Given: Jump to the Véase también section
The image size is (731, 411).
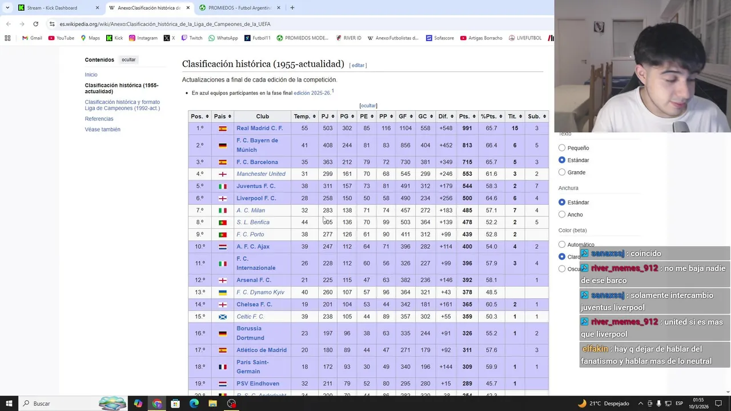Looking at the screenshot, I should (x=102, y=130).
